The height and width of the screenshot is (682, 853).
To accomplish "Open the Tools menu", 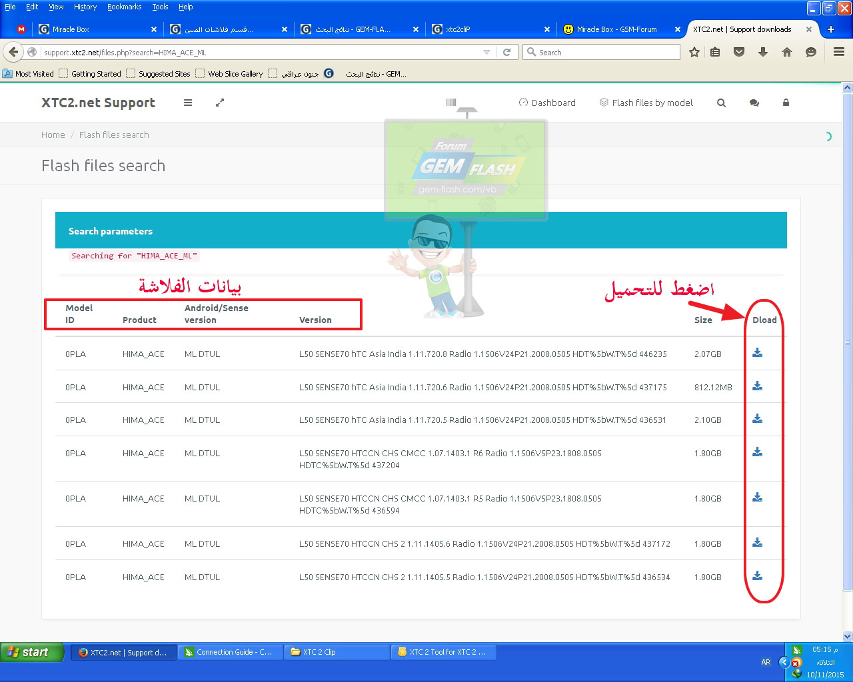I will [x=160, y=7].
